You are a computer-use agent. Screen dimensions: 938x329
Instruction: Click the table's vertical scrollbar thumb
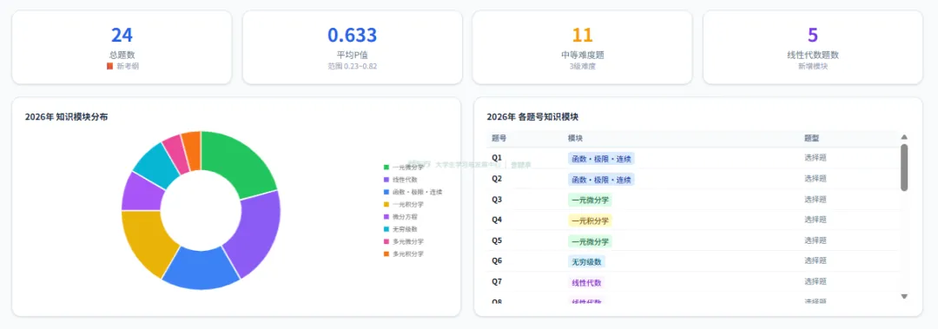[904, 168]
